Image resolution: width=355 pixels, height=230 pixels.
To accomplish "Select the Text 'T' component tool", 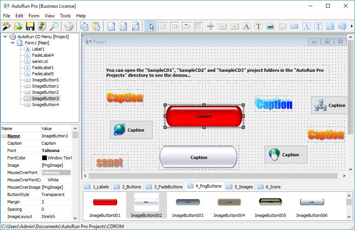I will click(258, 26).
